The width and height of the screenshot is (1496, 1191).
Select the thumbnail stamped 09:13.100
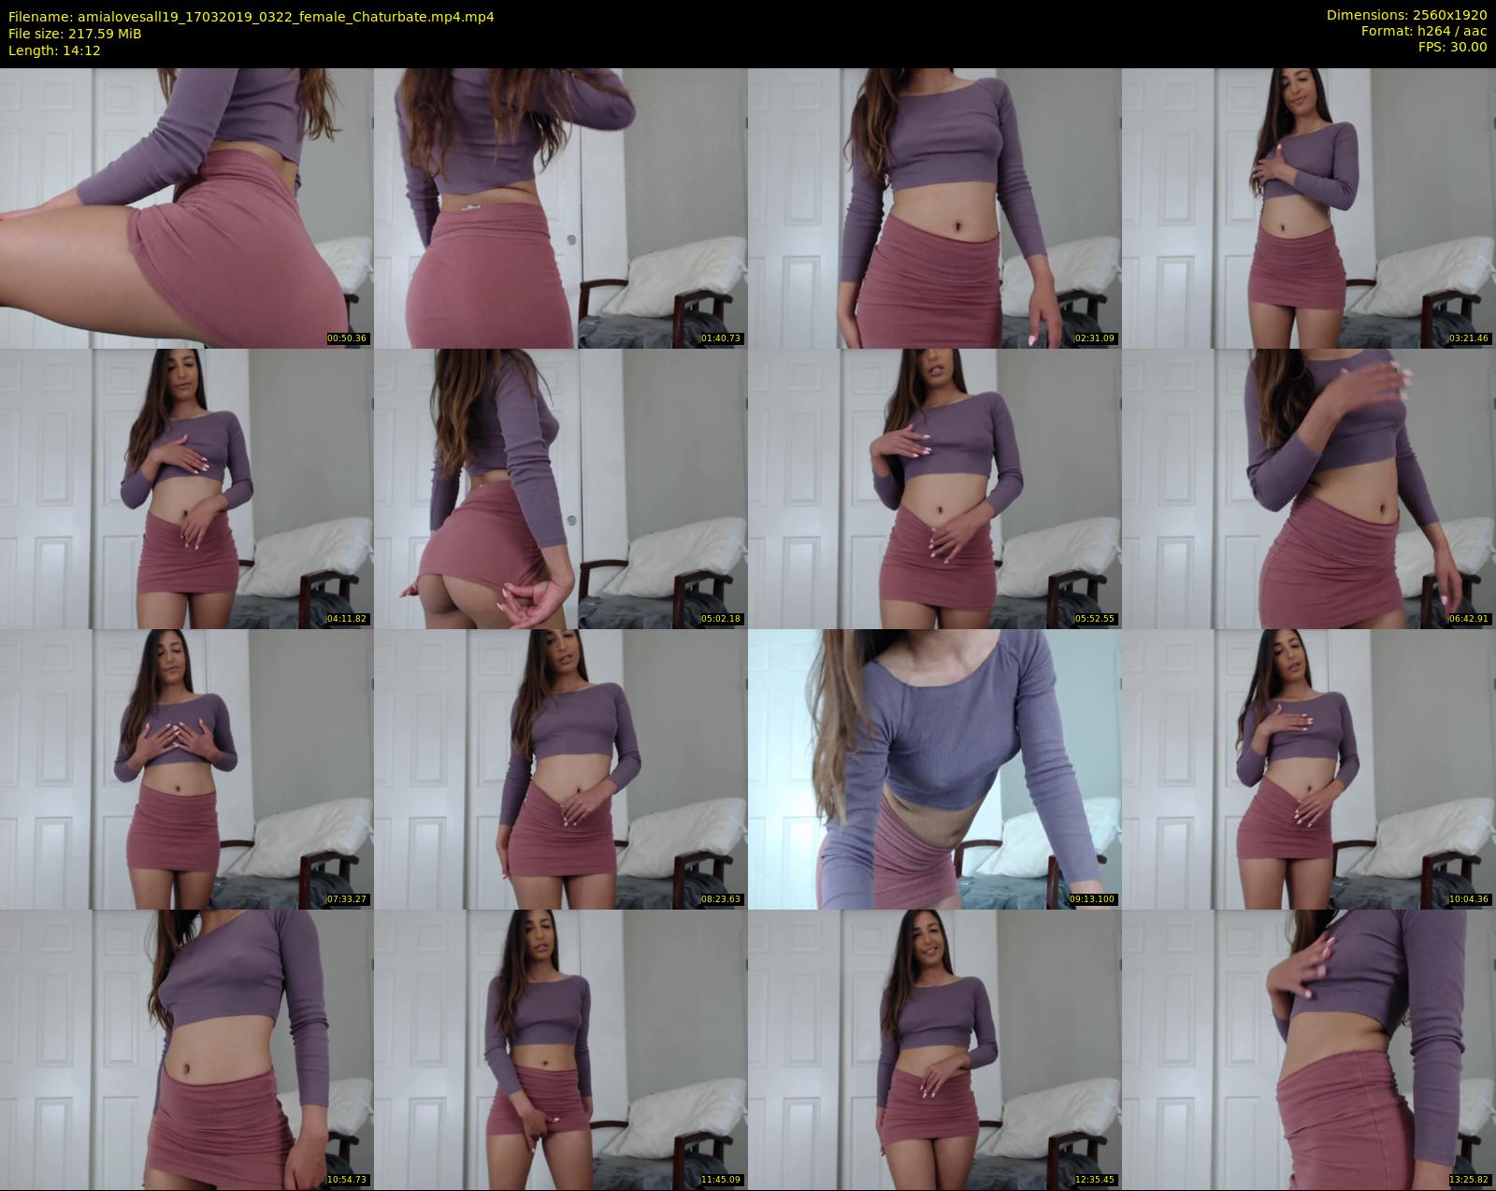tap(934, 768)
